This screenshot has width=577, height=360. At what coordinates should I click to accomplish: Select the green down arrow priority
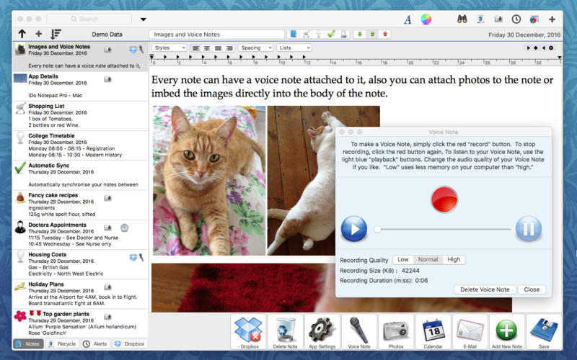coord(360,34)
